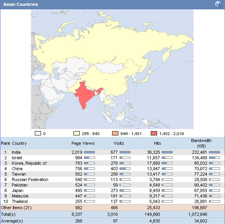
Task: Click Malaysia's page views value 447
Action: pyautogui.click(x=79, y=196)
